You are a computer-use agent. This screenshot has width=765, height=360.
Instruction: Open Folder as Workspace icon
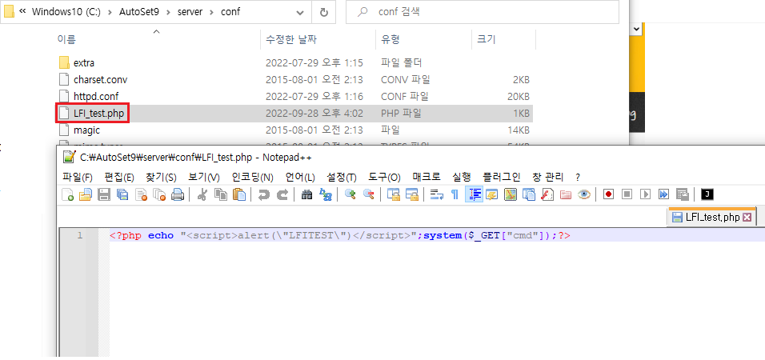[x=566, y=194]
